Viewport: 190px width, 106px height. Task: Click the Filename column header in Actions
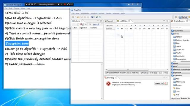(x=94, y=28)
